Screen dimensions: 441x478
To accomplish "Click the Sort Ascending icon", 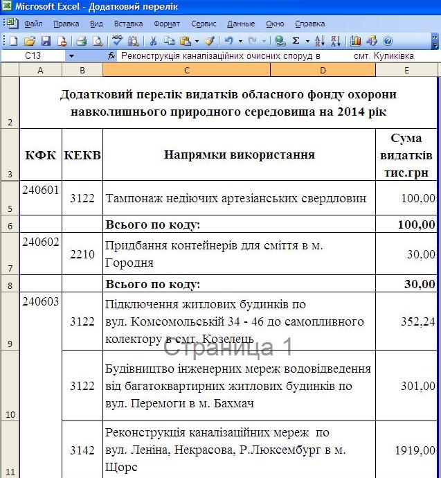I will pos(319,41).
